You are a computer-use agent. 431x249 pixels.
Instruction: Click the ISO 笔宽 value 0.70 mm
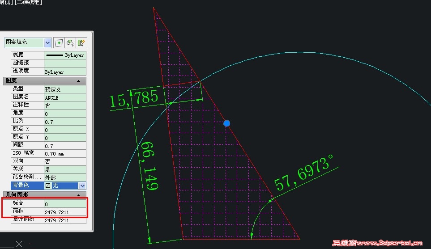click(x=65, y=153)
